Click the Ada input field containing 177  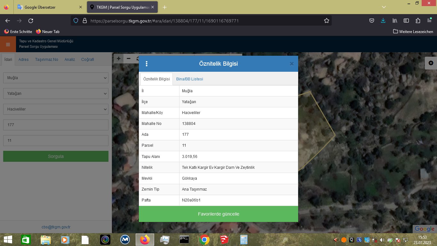coord(56,125)
